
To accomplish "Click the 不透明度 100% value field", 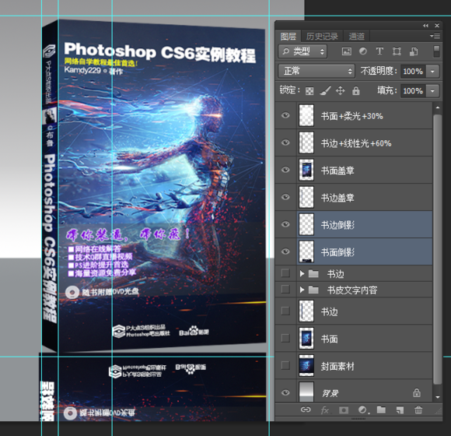I will (413, 71).
